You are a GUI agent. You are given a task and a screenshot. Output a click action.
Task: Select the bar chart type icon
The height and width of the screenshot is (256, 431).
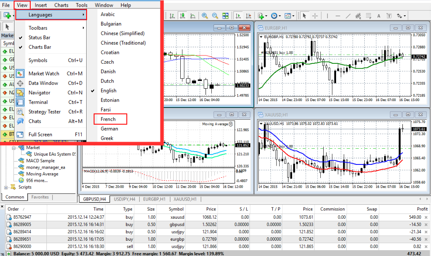coord(172,16)
